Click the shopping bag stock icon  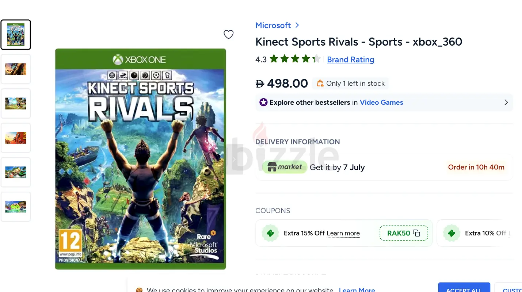pos(320,83)
